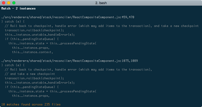
Task: Click the long single-line 'Roll back to checkpoint' comment
Action: coord(102,26)
